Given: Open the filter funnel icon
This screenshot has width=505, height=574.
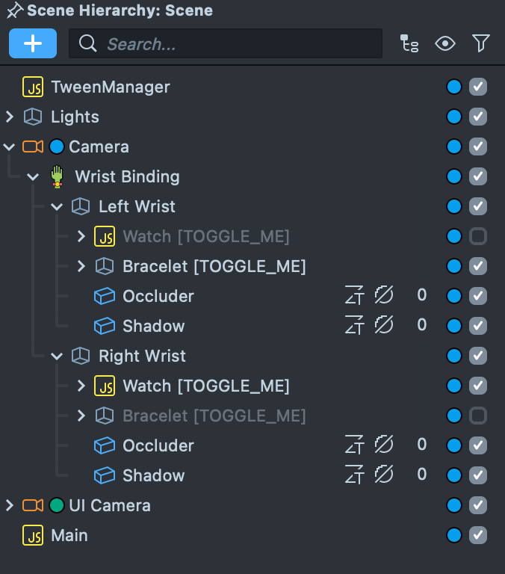Looking at the screenshot, I should (x=481, y=43).
